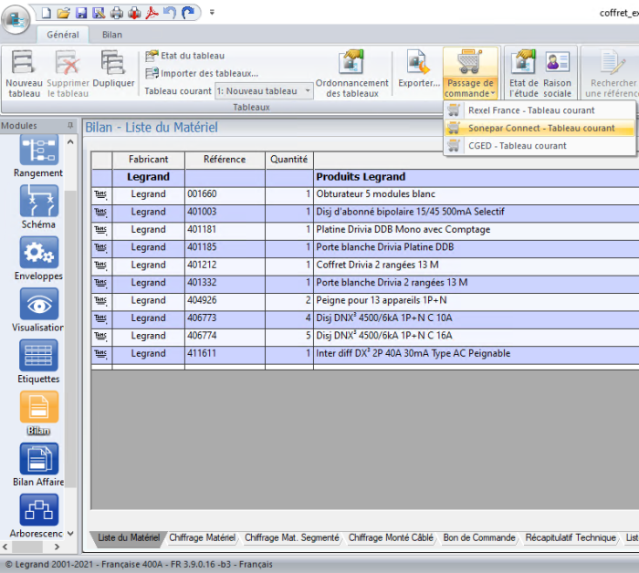Click Modules panel up-scroll arrow
The width and height of the screenshot is (639, 573).
click(70, 142)
